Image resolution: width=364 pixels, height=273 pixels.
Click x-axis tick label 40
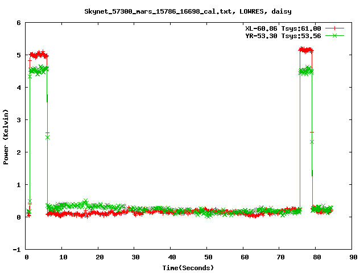[x=172, y=257]
